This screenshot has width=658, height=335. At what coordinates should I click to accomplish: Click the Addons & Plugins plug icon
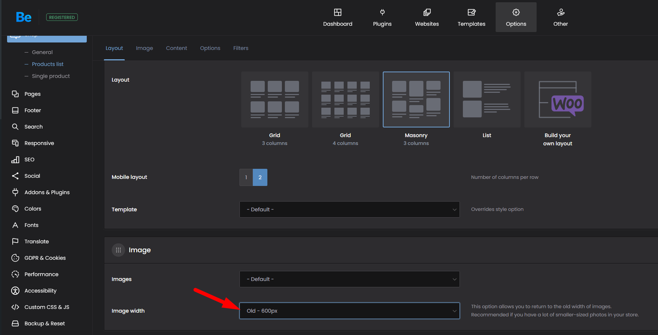tap(15, 192)
